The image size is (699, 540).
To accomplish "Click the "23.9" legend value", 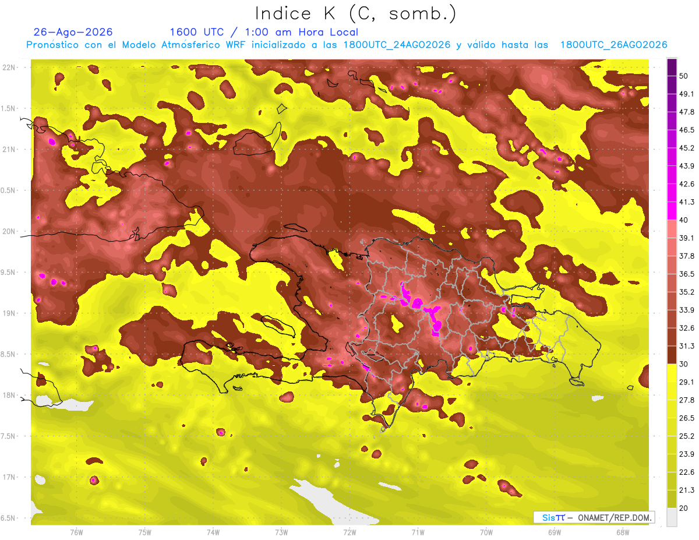I will [x=686, y=454].
